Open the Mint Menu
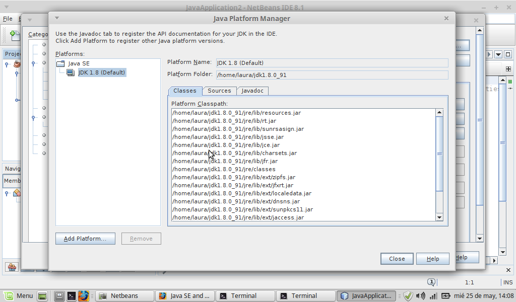Screen dimensions: 516x302 click(x=18, y=296)
